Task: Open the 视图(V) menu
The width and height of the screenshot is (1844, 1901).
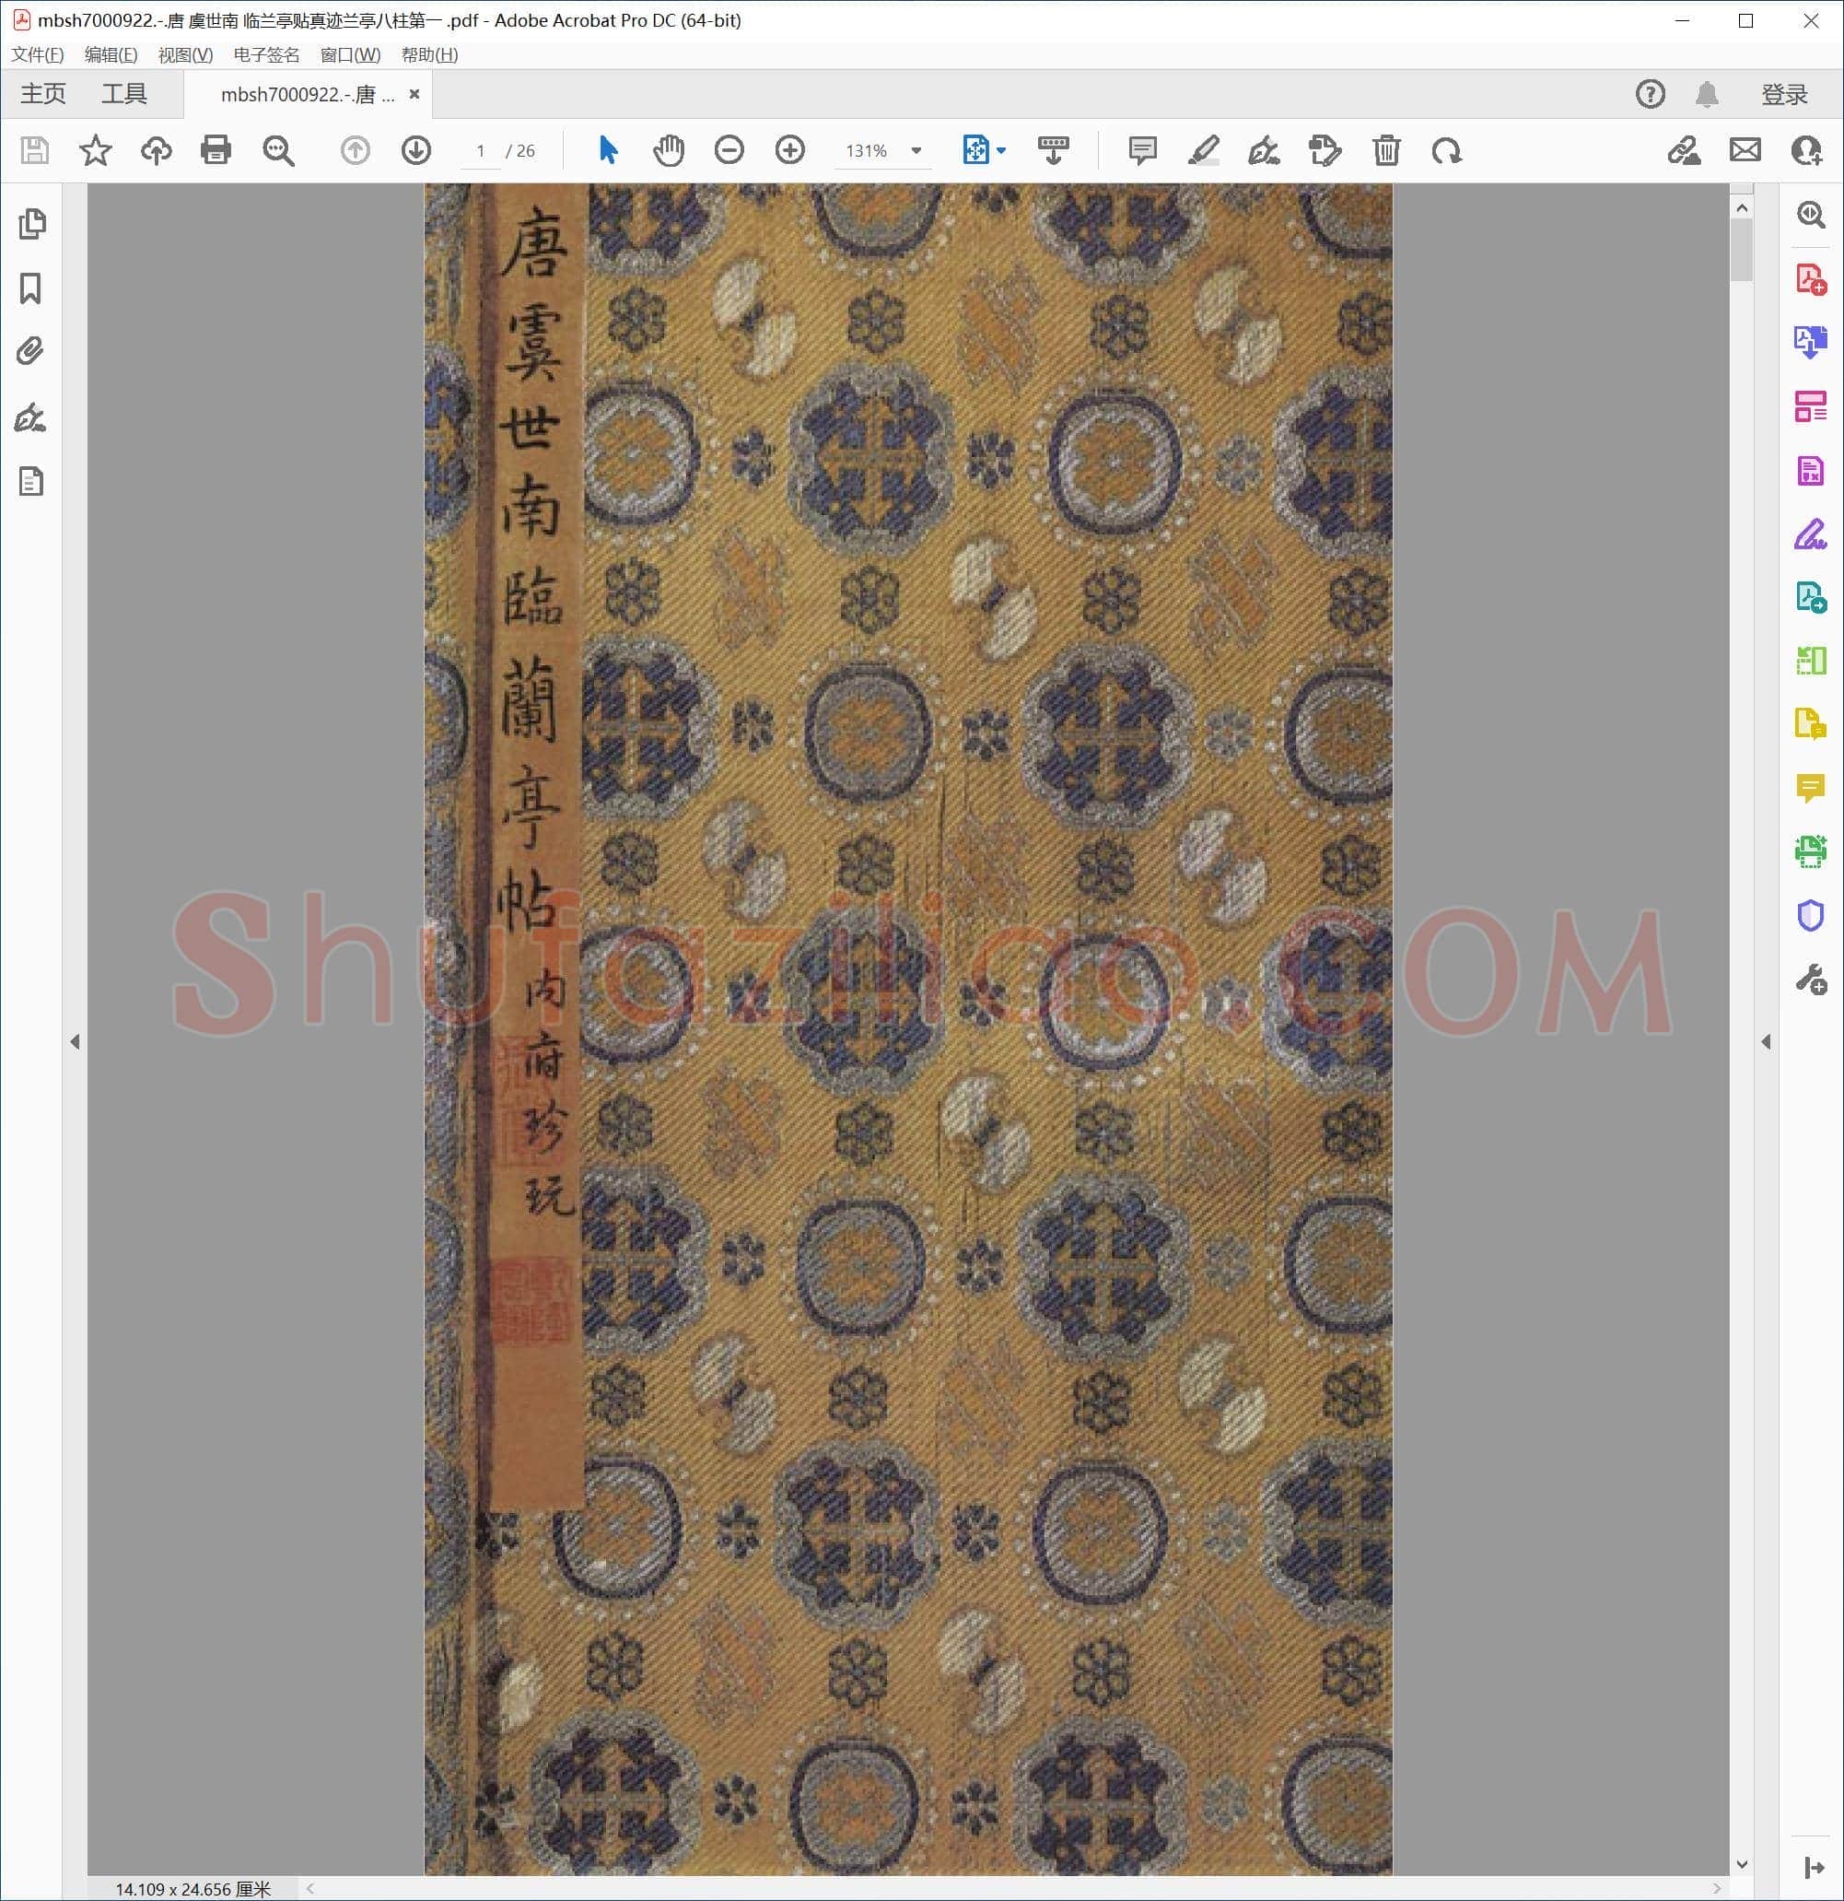Action: tap(185, 54)
